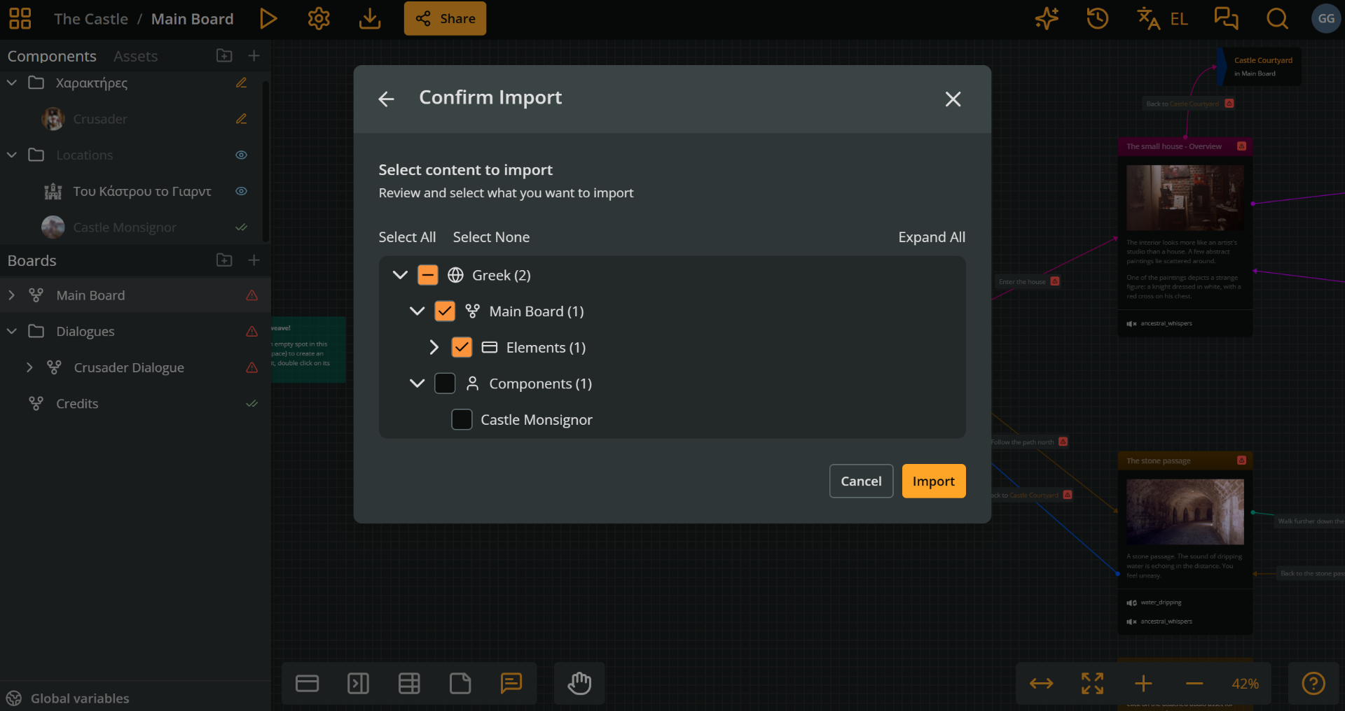Open the AI sparkle assistant

tap(1047, 19)
